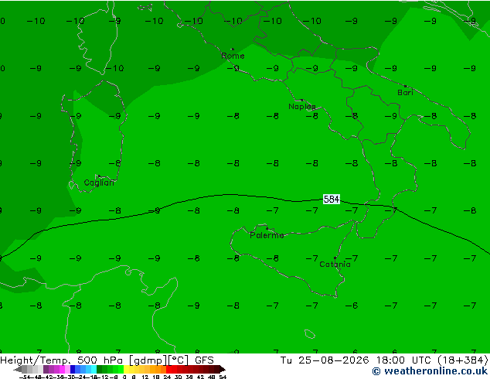
Task: Click the 24 legend scale value
Action: point(167,377)
